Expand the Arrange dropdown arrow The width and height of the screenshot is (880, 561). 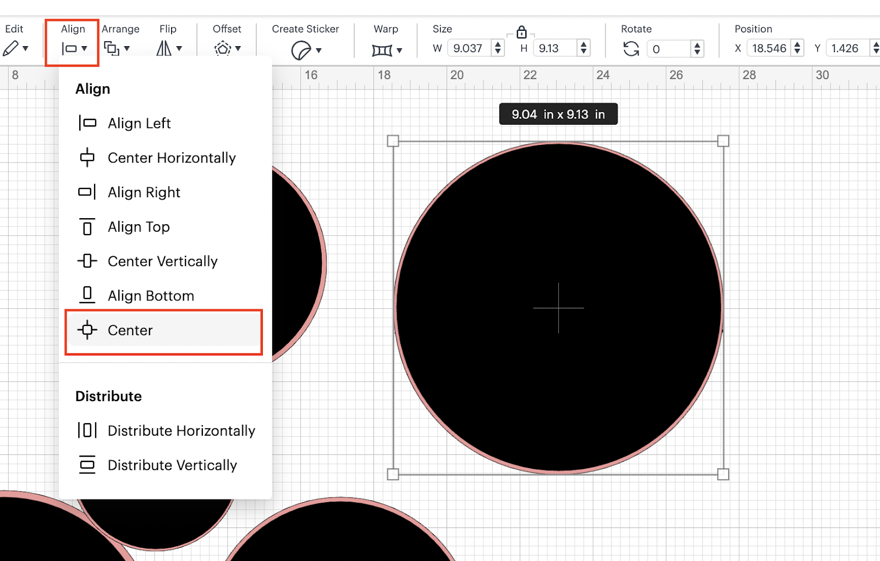pyautogui.click(x=127, y=48)
